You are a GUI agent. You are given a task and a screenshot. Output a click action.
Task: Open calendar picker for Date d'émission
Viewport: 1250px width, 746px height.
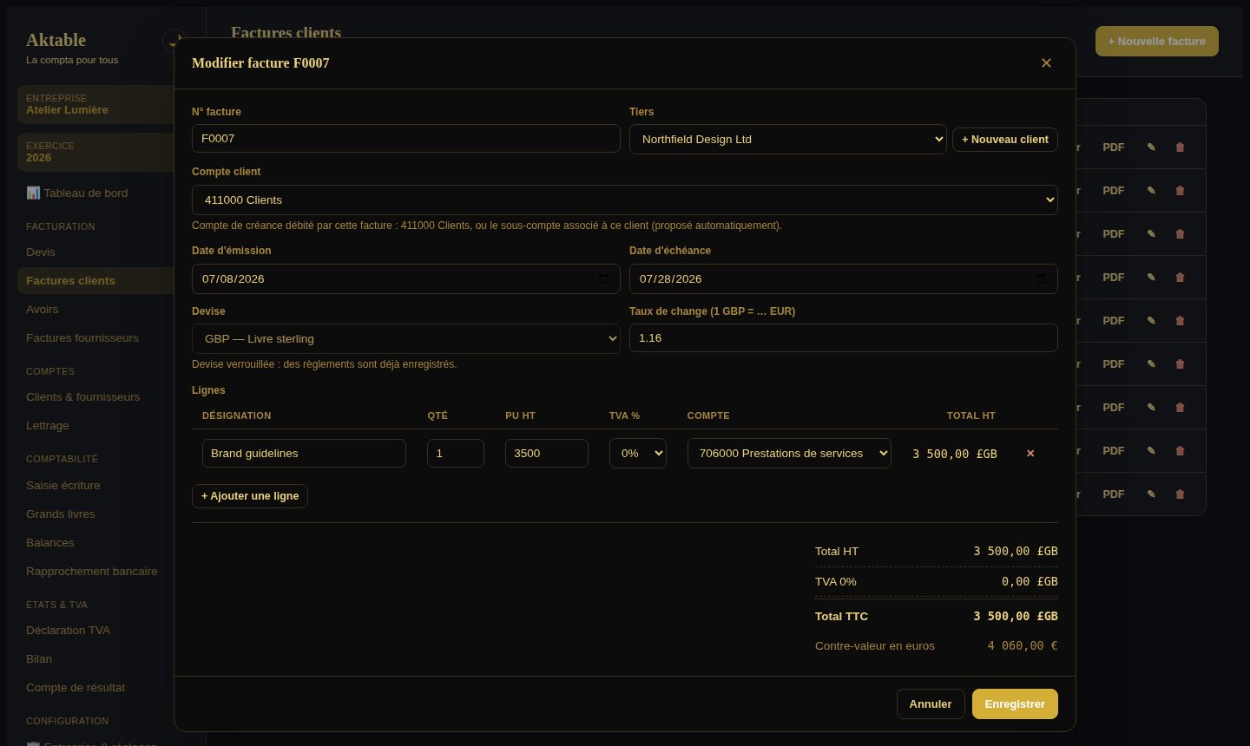604,279
